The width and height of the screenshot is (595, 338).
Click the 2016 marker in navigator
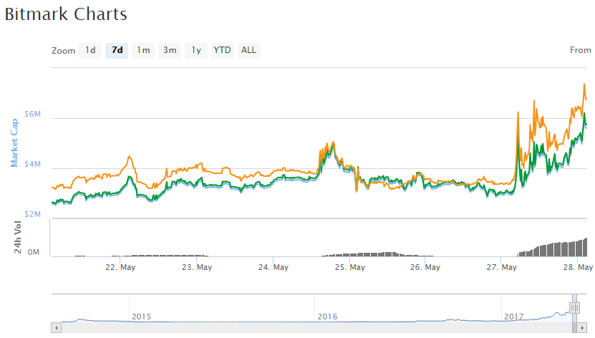pos(327,317)
